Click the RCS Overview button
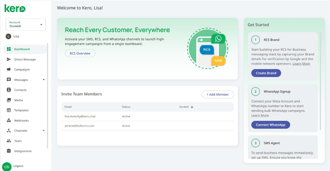 coord(80,53)
